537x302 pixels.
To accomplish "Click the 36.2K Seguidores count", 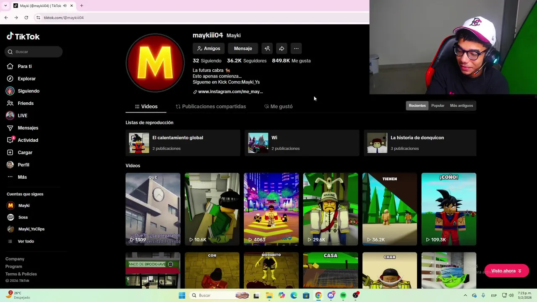I will 247,61.
